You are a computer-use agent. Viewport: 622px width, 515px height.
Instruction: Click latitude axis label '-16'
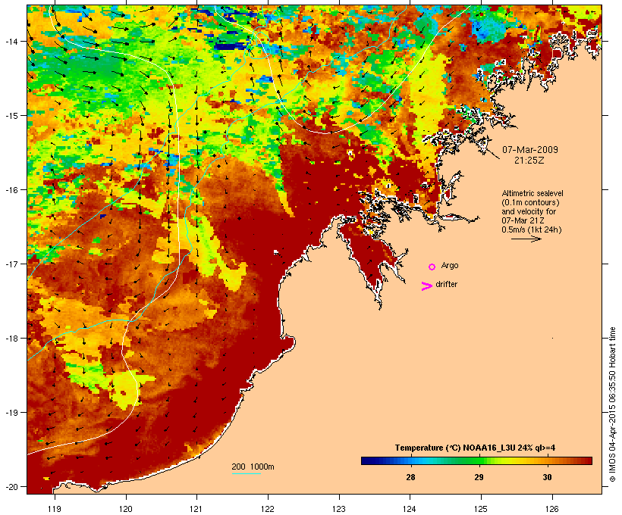[11, 190]
